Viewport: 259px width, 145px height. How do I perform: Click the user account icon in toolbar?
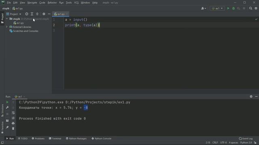pyautogui.click(x=203, y=8)
